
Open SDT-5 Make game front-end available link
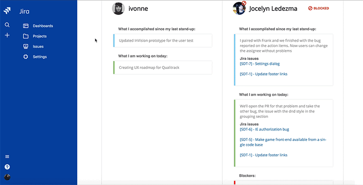283,142
